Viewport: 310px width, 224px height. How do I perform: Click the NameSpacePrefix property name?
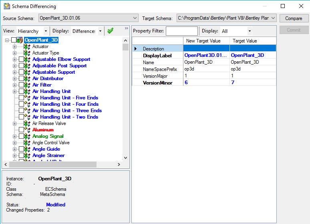click(x=160, y=69)
